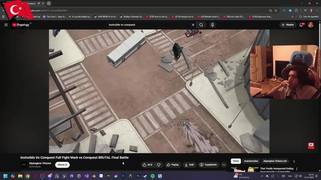321x180 pixels.
Task: Bookmark this page with the star icon
Action: [x=276, y=10]
